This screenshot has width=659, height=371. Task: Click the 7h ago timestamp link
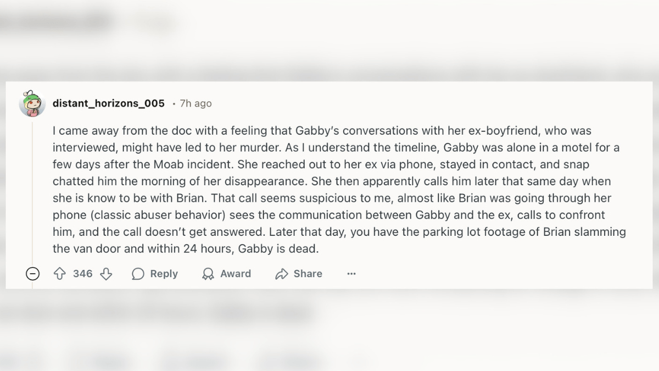pyautogui.click(x=195, y=103)
